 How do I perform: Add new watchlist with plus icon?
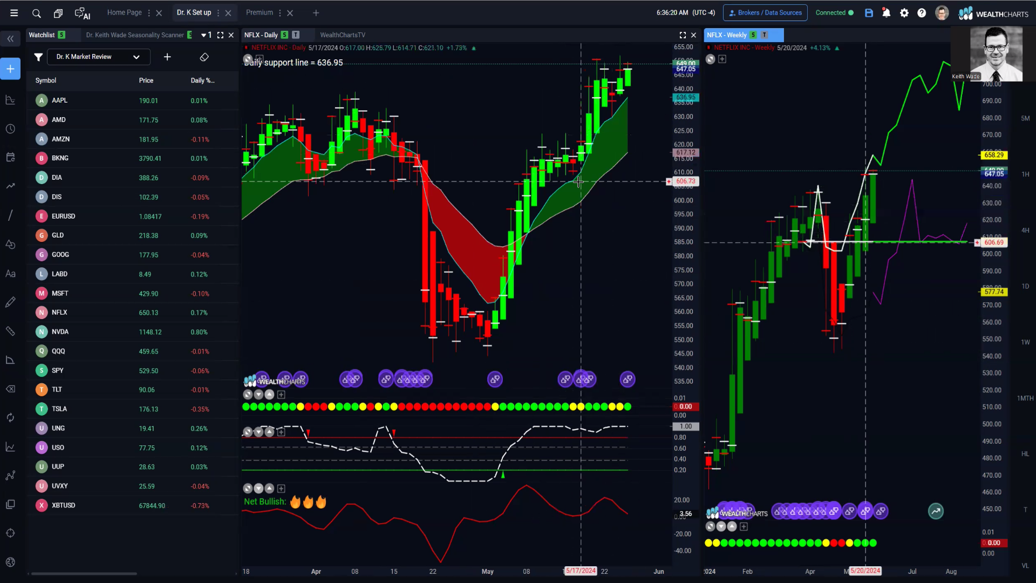[x=167, y=57]
